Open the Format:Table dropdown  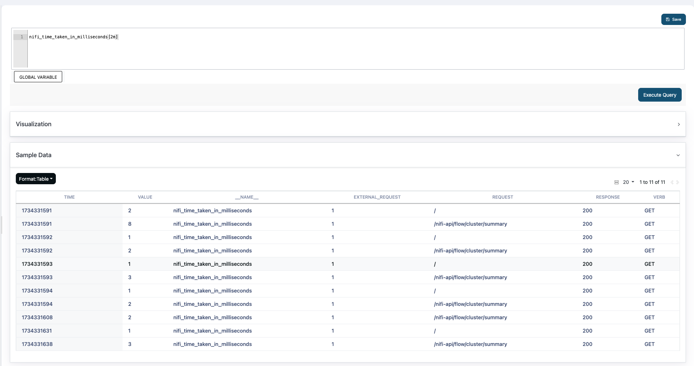(35, 179)
